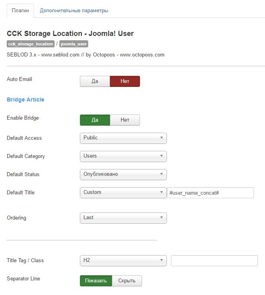The height and width of the screenshot is (295, 265).
Task: Expand the Default Category dropdown showing Users
Action: click(x=123, y=156)
